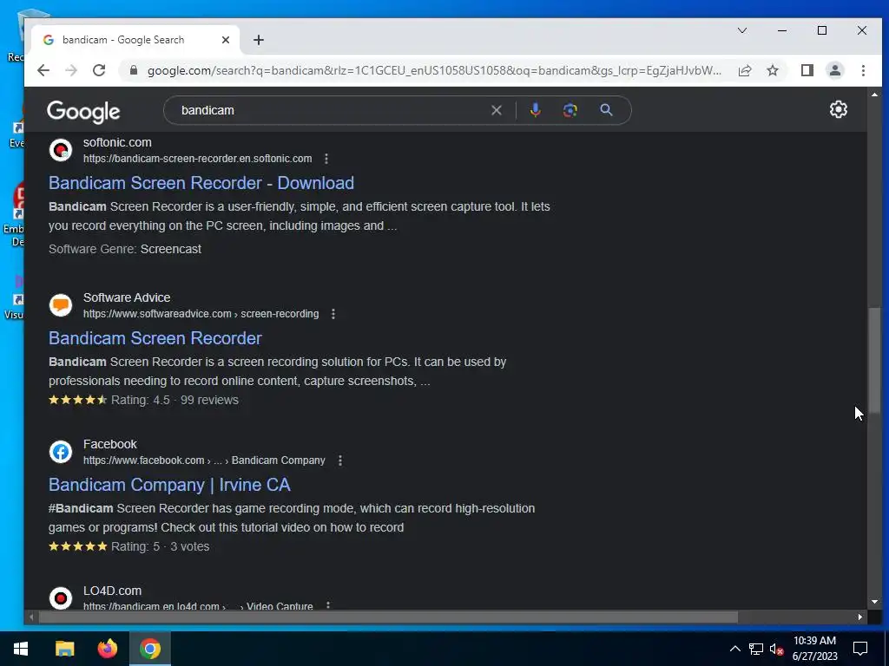Screen dimensions: 889x666
Task: Click the muted volume tray icon
Action: click(776, 649)
